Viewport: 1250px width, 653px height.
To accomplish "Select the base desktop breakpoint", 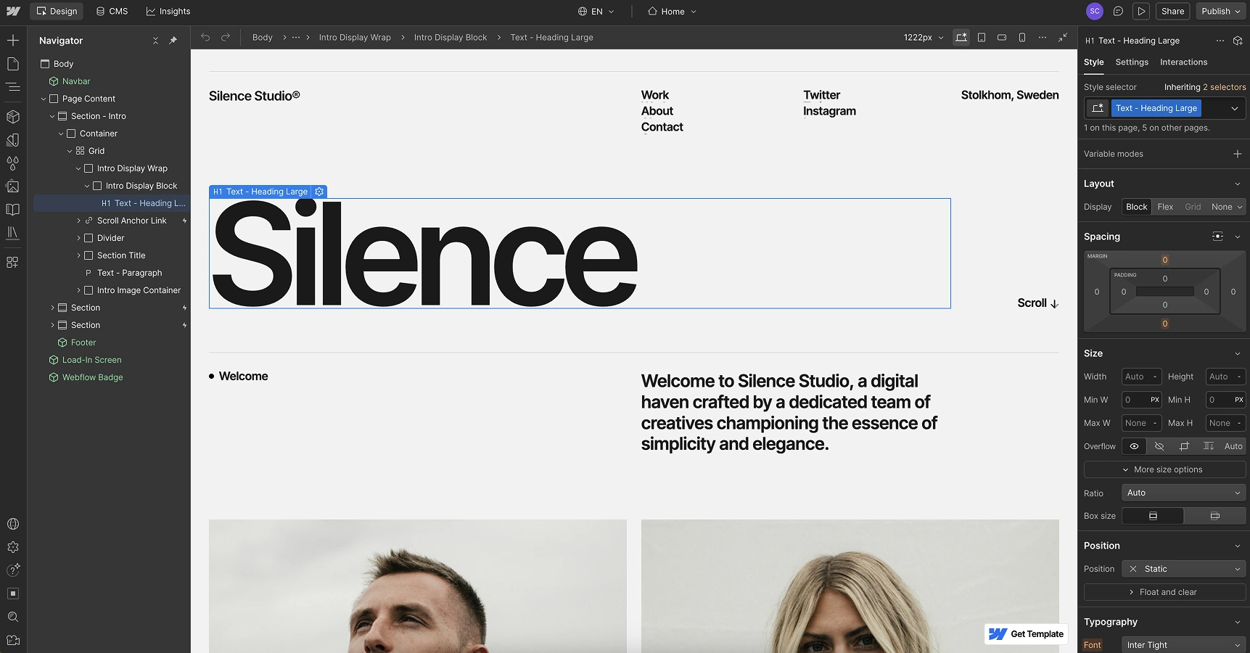I will [x=961, y=38].
